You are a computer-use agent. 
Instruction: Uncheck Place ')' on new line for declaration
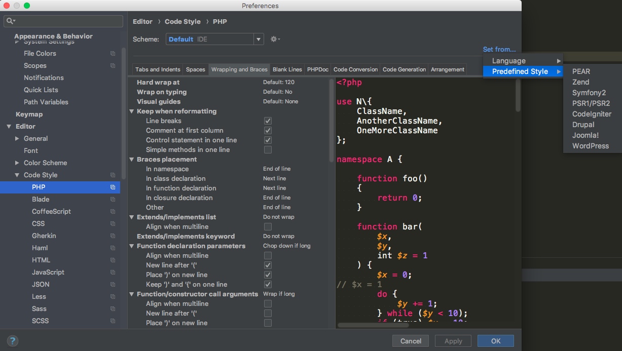[x=268, y=275]
